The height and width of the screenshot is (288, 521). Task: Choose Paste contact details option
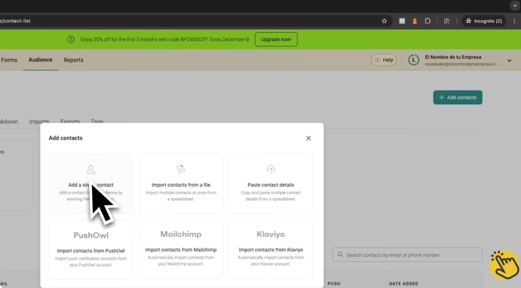[271, 183]
